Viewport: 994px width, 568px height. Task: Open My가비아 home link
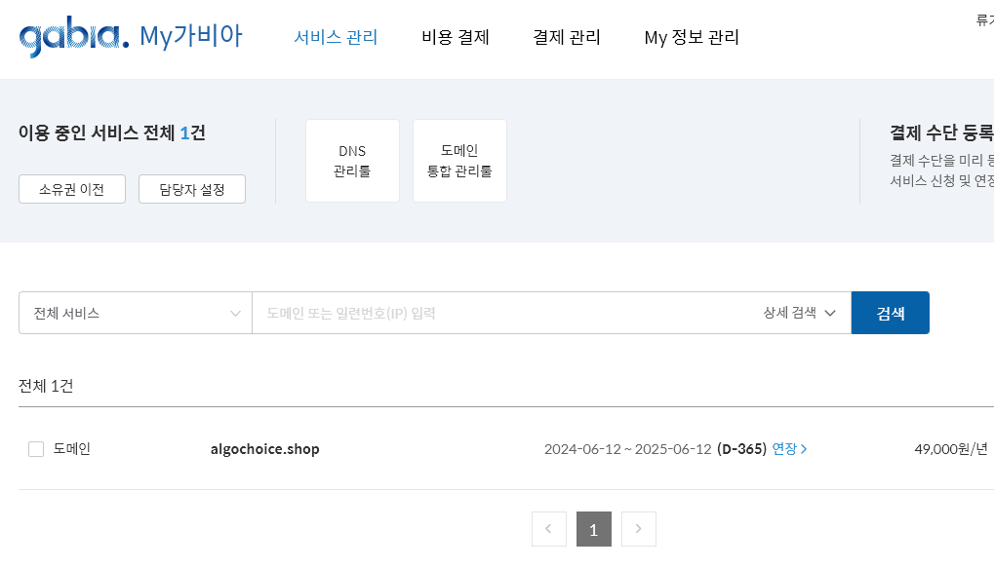tap(191, 36)
